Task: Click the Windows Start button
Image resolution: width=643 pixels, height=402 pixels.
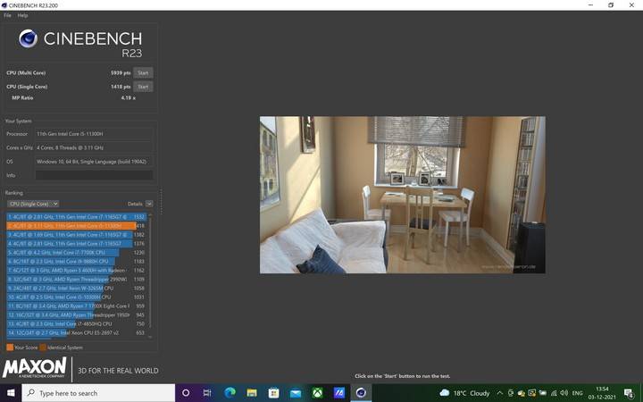Action: tap(11, 392)
